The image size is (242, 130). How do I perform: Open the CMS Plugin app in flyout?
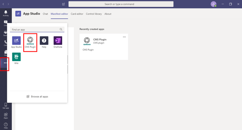coord(30,42)
